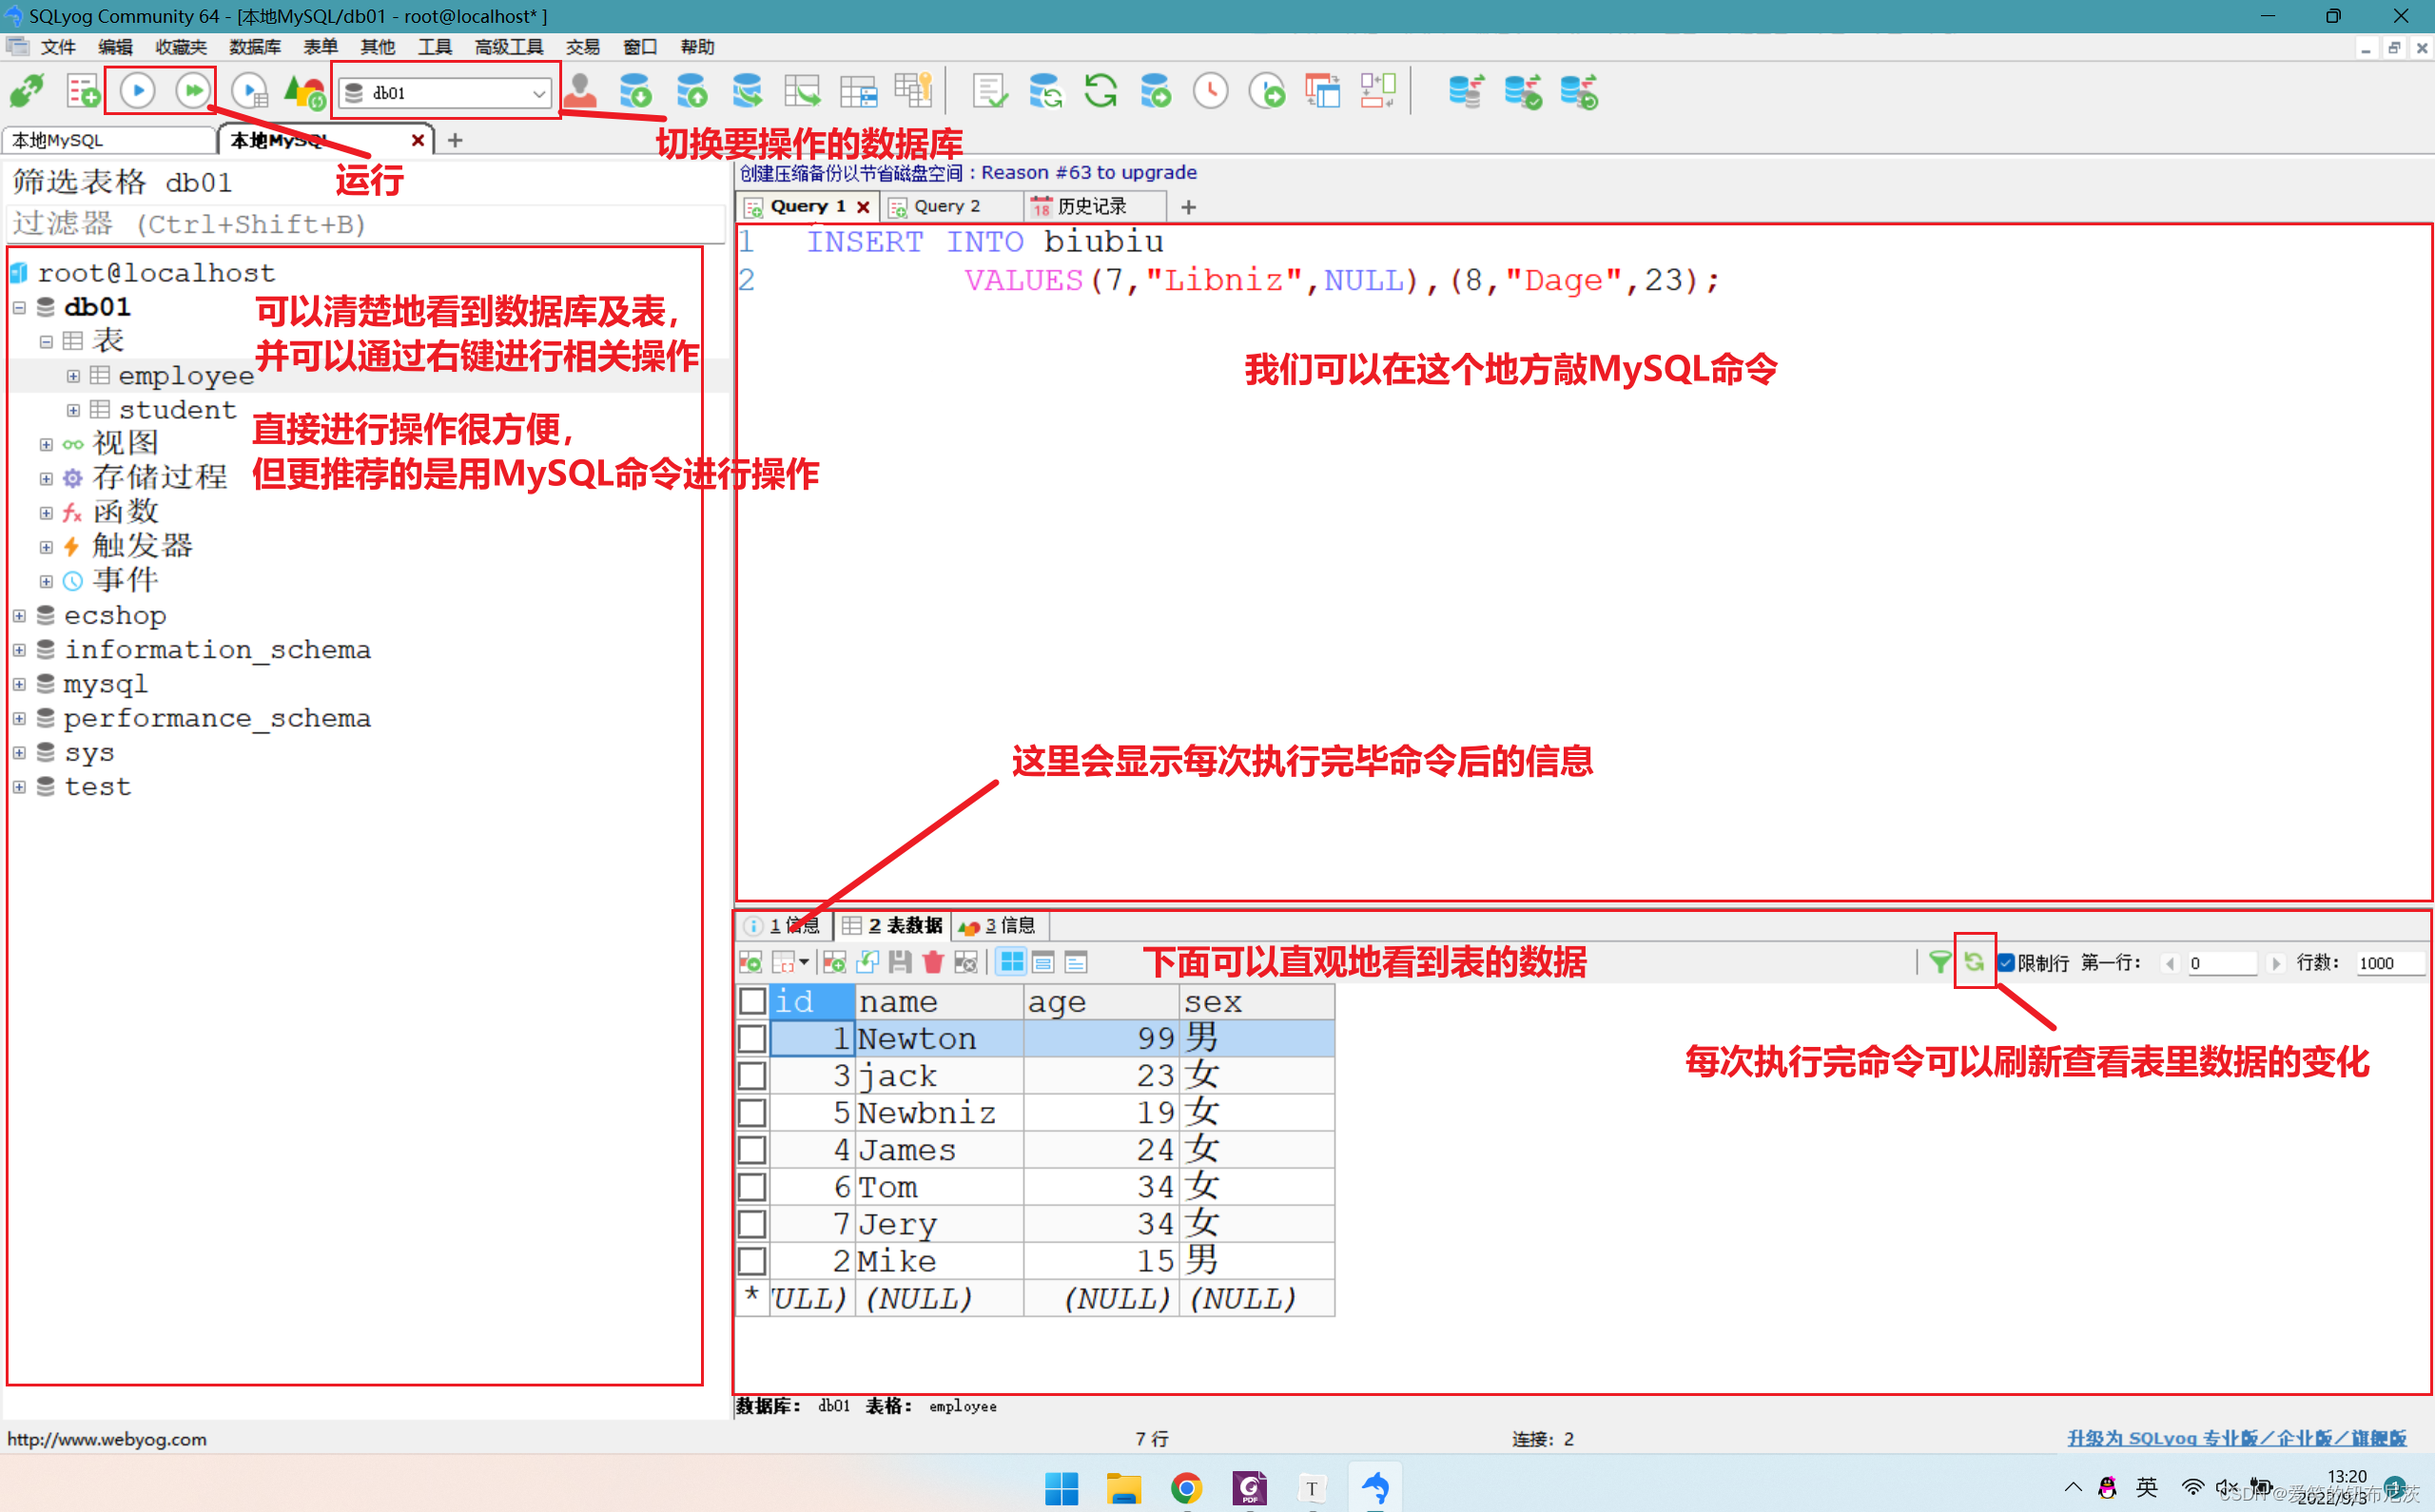Switch to grid view icon
This screenshot has width=2435, height=1512.
click(x=1012, y=963)
